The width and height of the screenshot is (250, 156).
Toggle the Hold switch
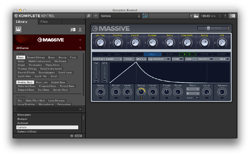tap(228, 59)
